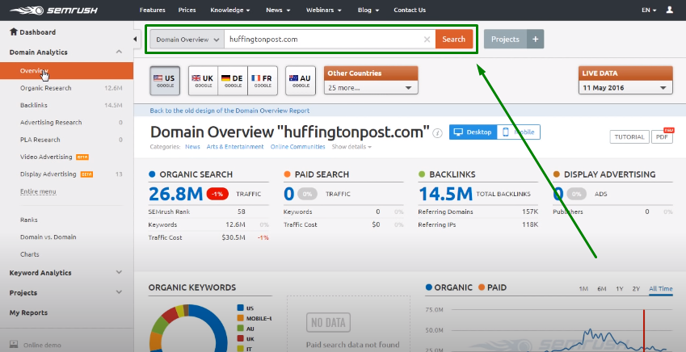The image size is (686, 352).
Task: Select the US Google database
Action: pyautogui.click(x=165, y=79)
